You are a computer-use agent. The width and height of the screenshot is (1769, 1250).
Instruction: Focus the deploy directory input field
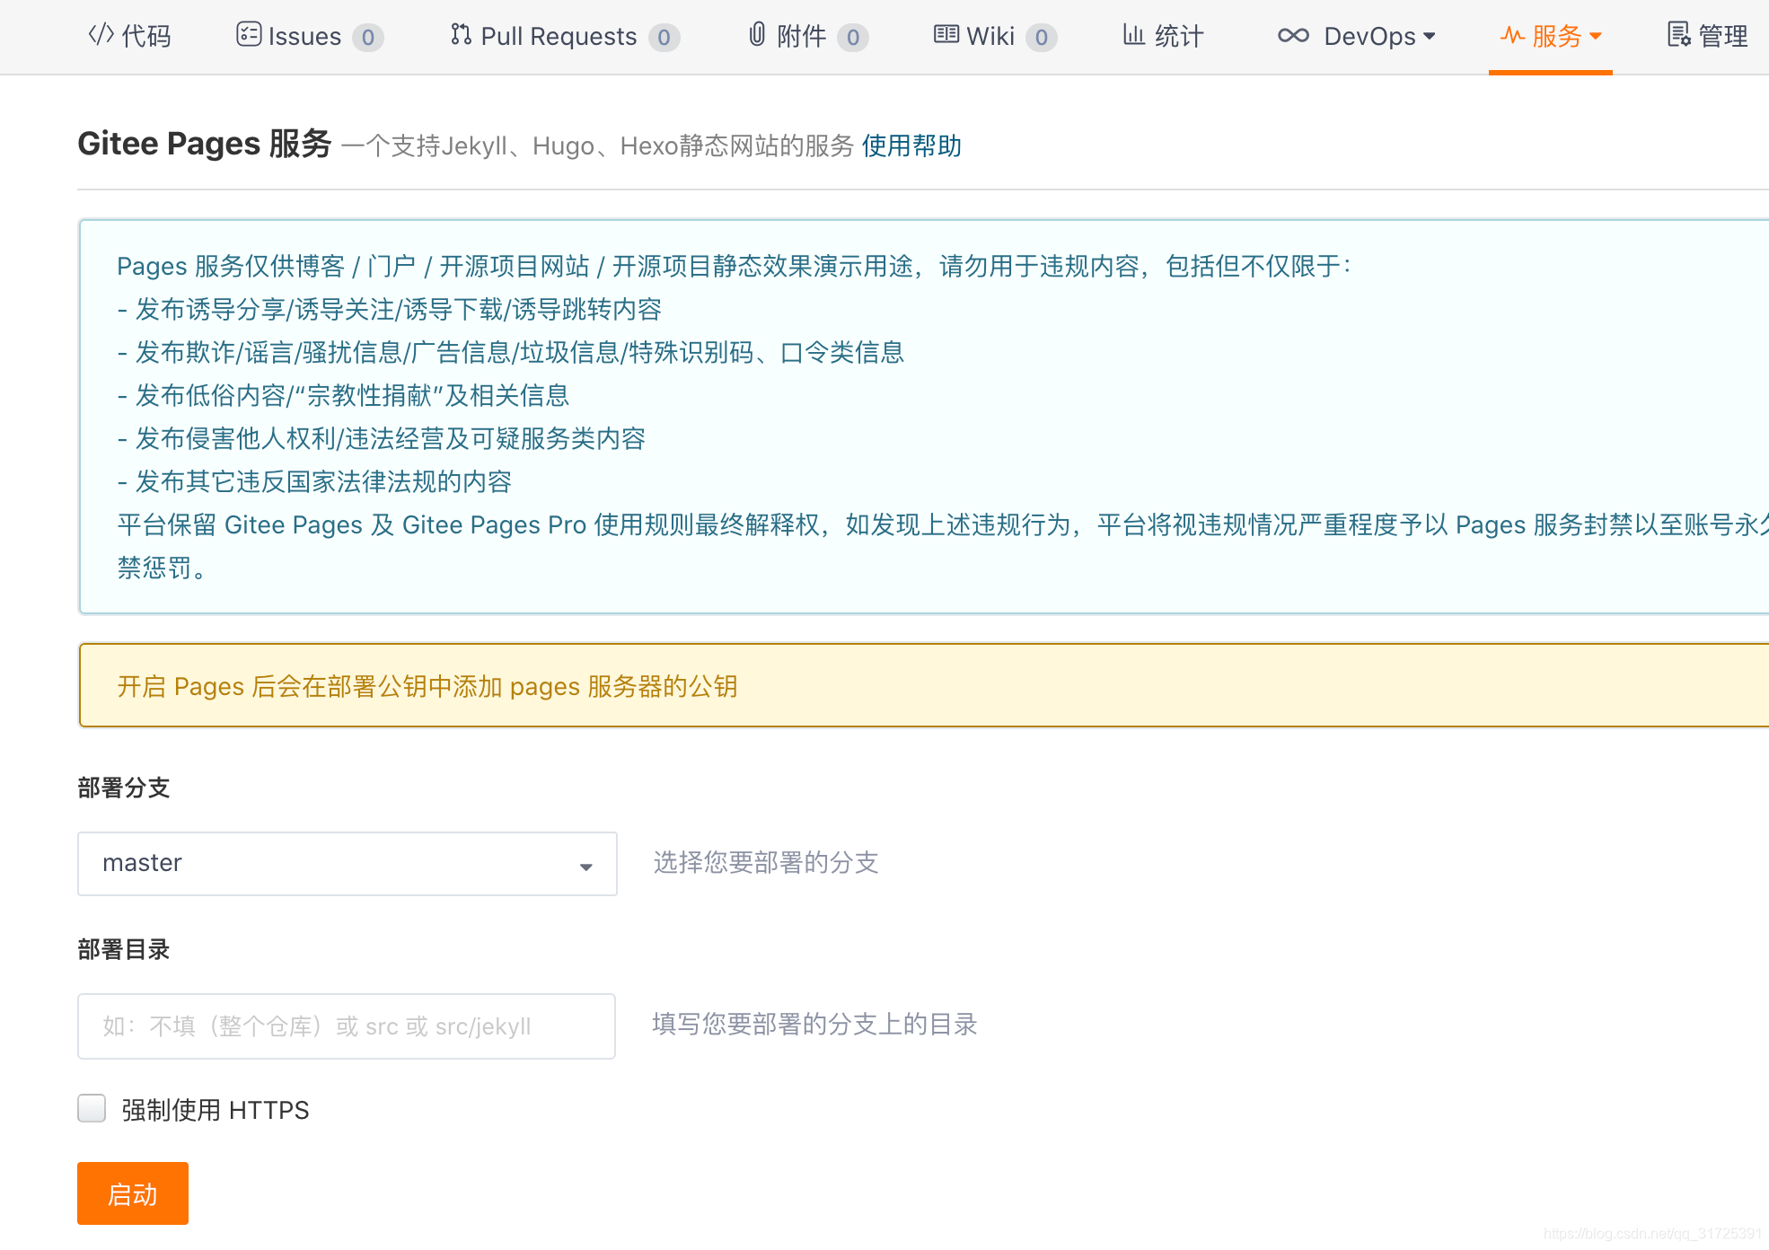click(347, 1026)
